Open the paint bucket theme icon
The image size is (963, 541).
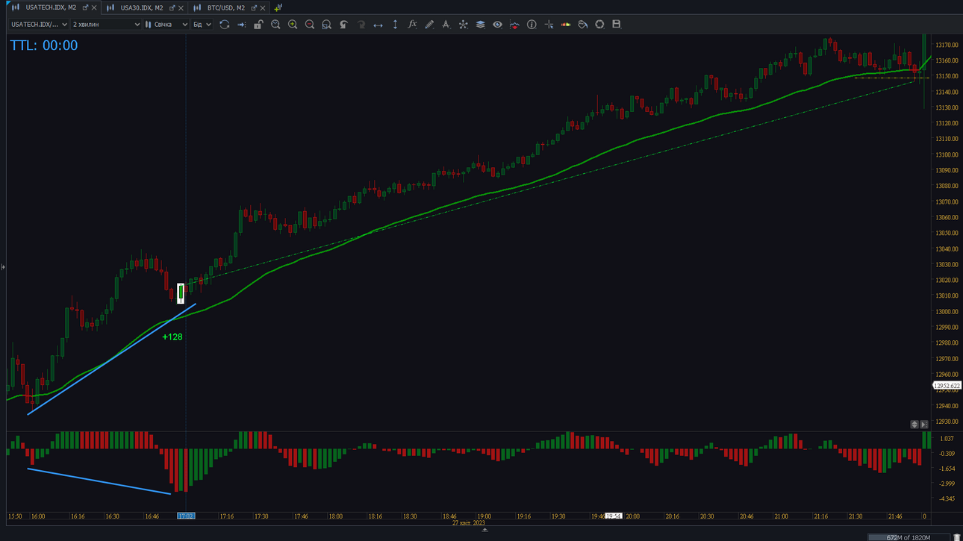[x=582, y=25]
